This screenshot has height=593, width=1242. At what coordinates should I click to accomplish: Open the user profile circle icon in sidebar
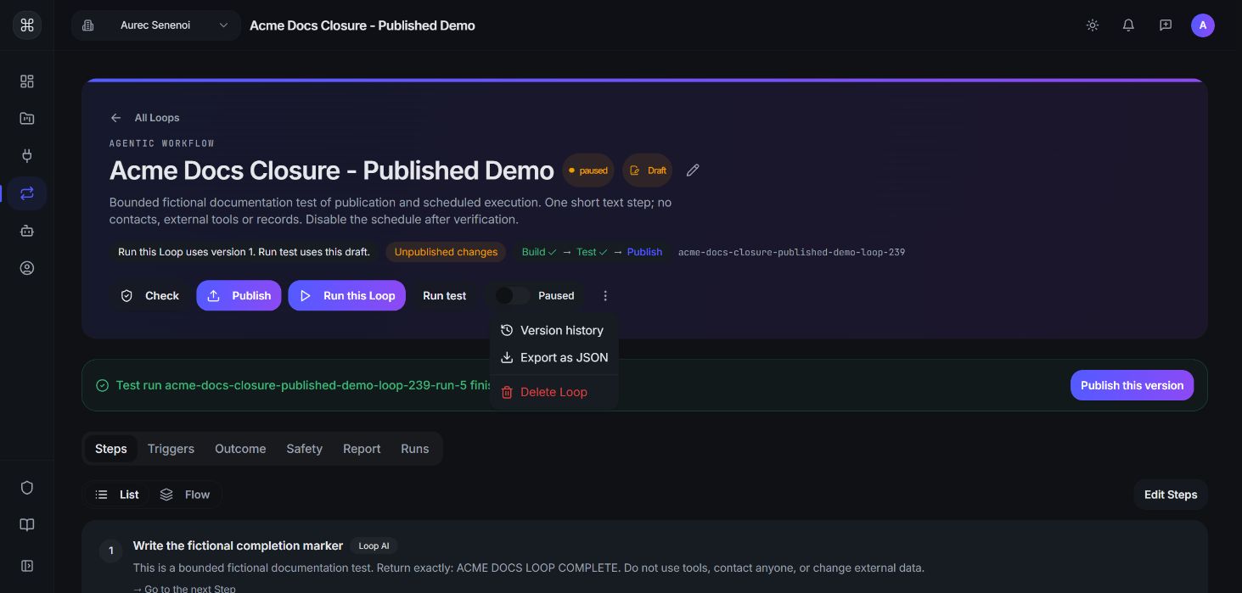pyautogui.click(x=27, y=268)
